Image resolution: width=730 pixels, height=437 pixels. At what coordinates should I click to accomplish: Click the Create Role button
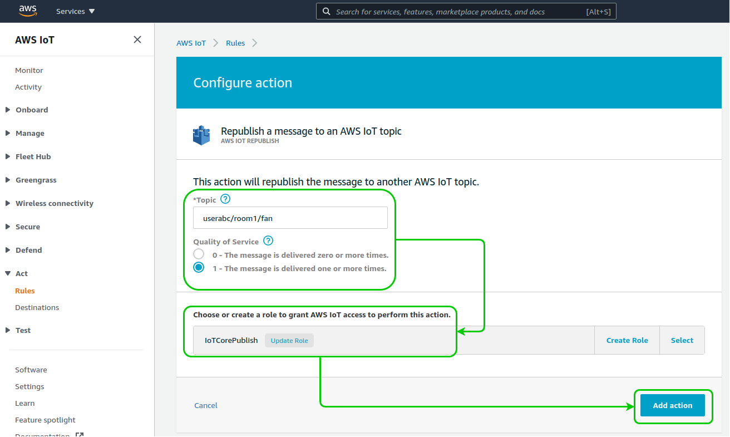click(x=627, y=340)
